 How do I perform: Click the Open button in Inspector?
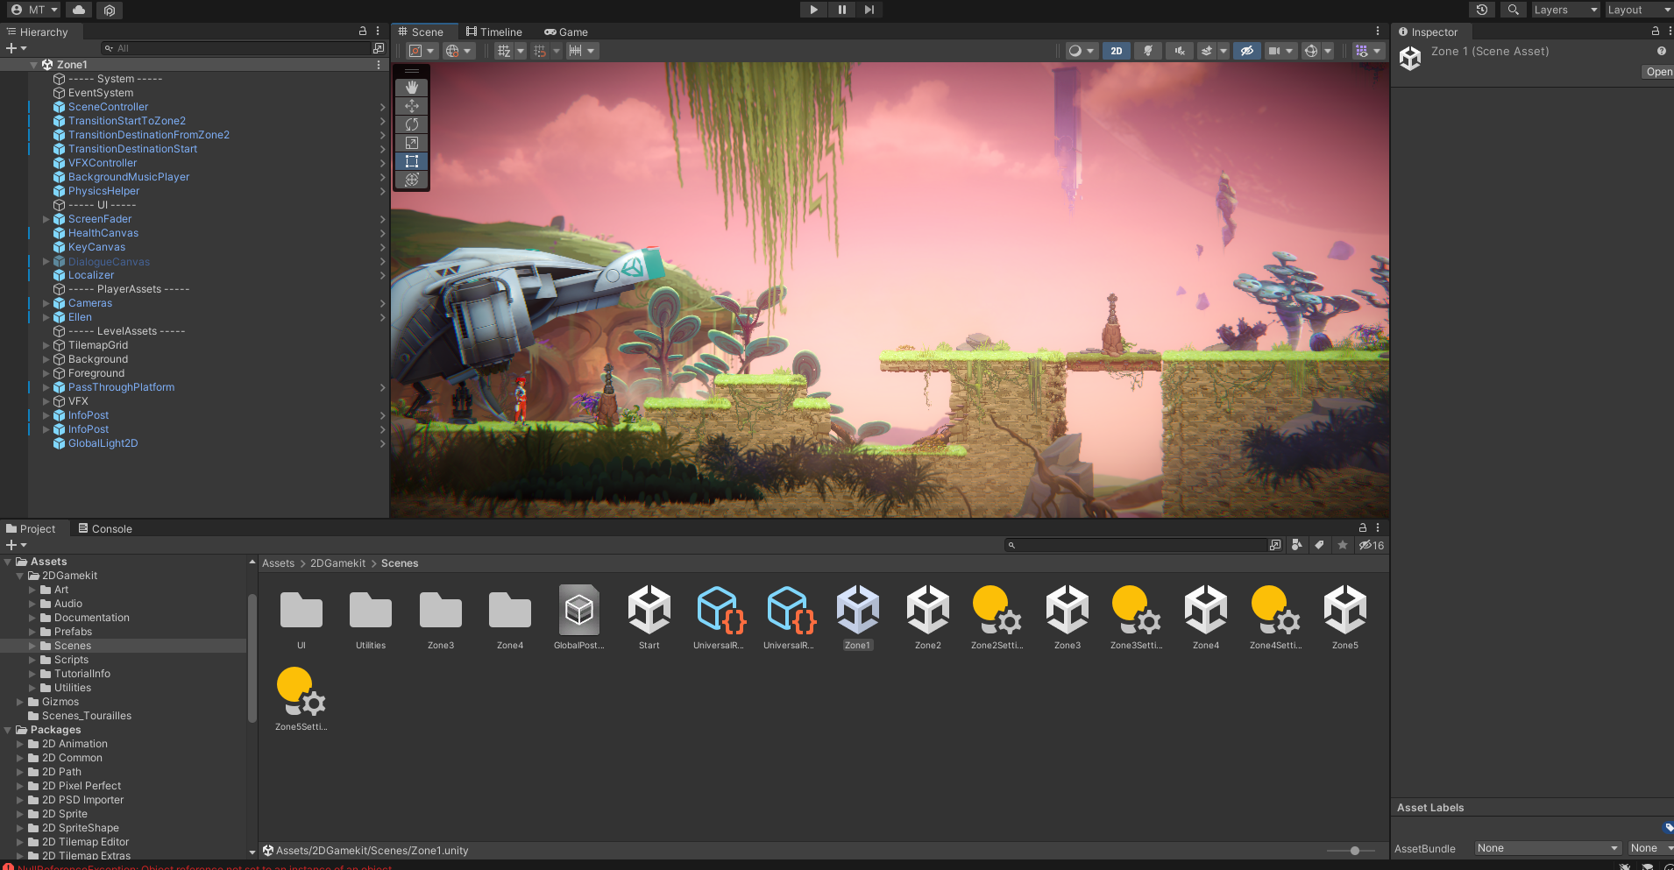click(1658, 72)
